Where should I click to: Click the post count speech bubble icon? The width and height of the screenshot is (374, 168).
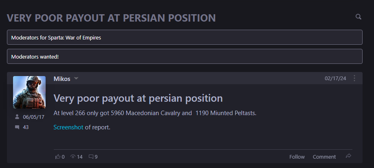pos(17,127)
